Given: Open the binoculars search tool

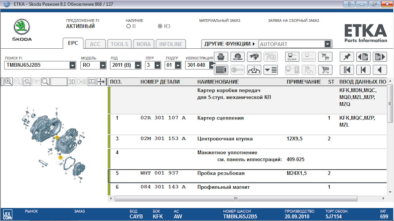Looking at the screenshot, I should coord(254,57).
